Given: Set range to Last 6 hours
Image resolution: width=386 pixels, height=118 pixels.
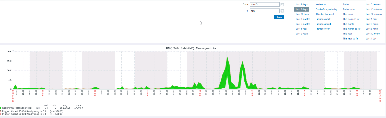Looking at the screenshot, I should 372,29.
